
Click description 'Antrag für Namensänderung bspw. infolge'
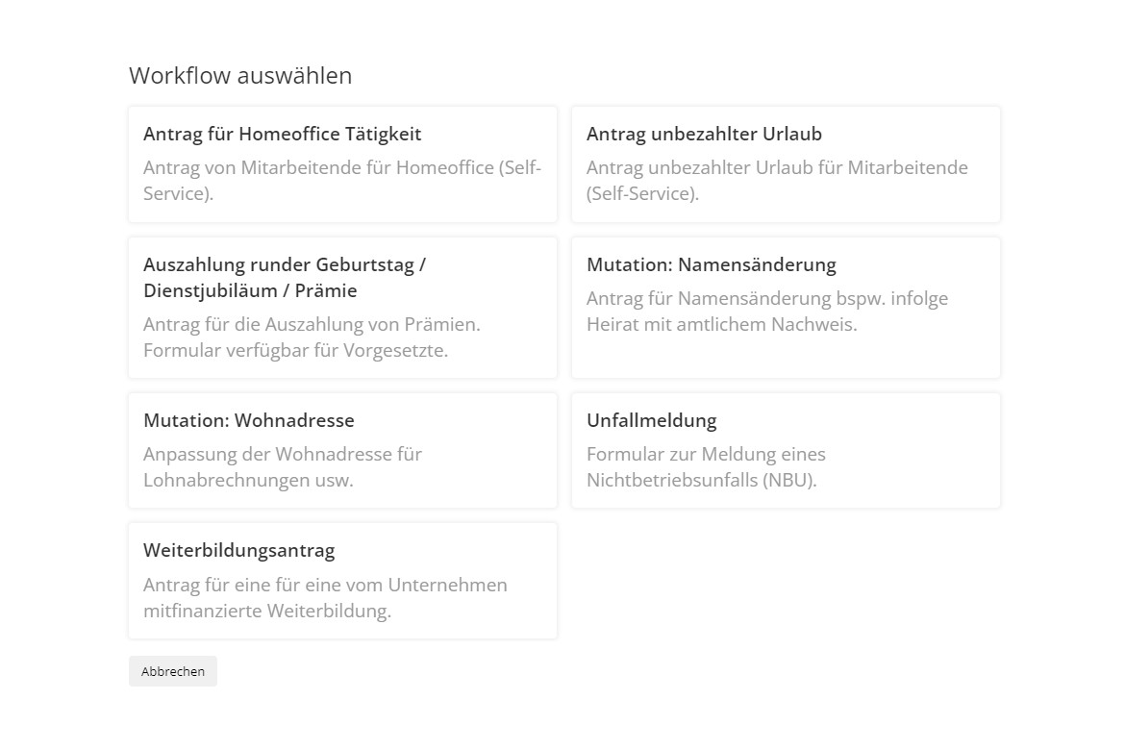point(767,299)
